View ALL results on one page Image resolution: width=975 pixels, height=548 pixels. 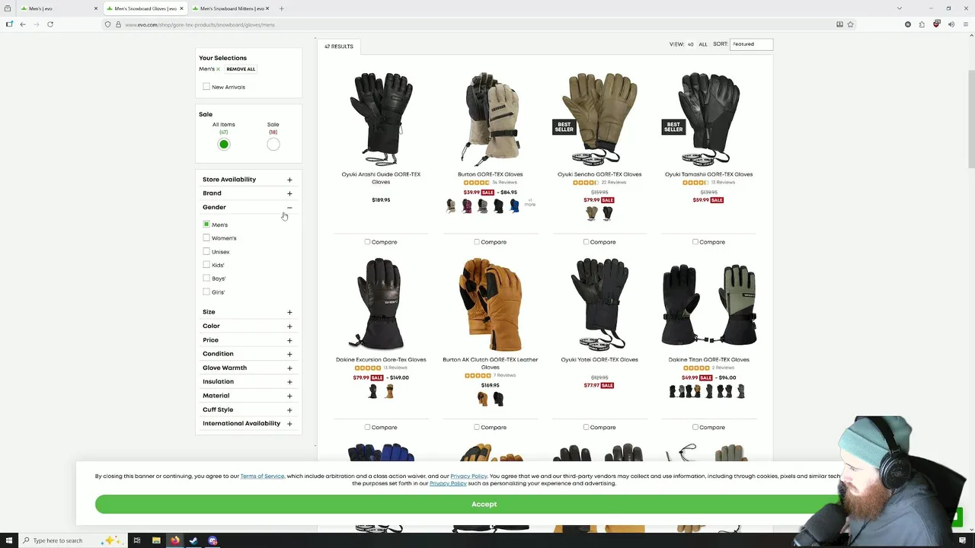(x=703, y=44)
